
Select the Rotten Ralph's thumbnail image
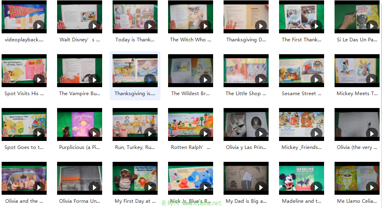(191, 124)
